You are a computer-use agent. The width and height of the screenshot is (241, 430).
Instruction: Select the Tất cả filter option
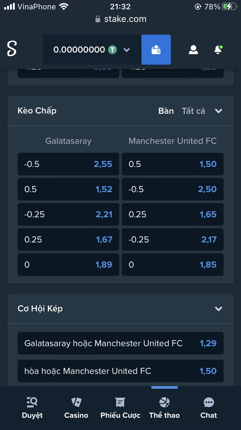pyautogui.click(x=193, y=111)
